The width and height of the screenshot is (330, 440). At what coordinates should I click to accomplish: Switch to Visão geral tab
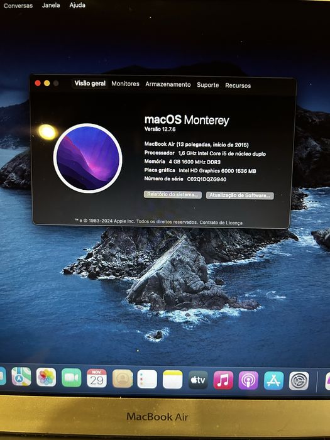coord(90,84)
